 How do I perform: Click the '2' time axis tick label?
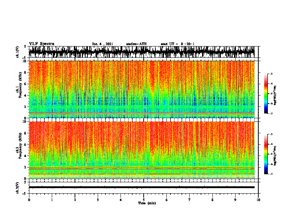click(x=75, y=200)
